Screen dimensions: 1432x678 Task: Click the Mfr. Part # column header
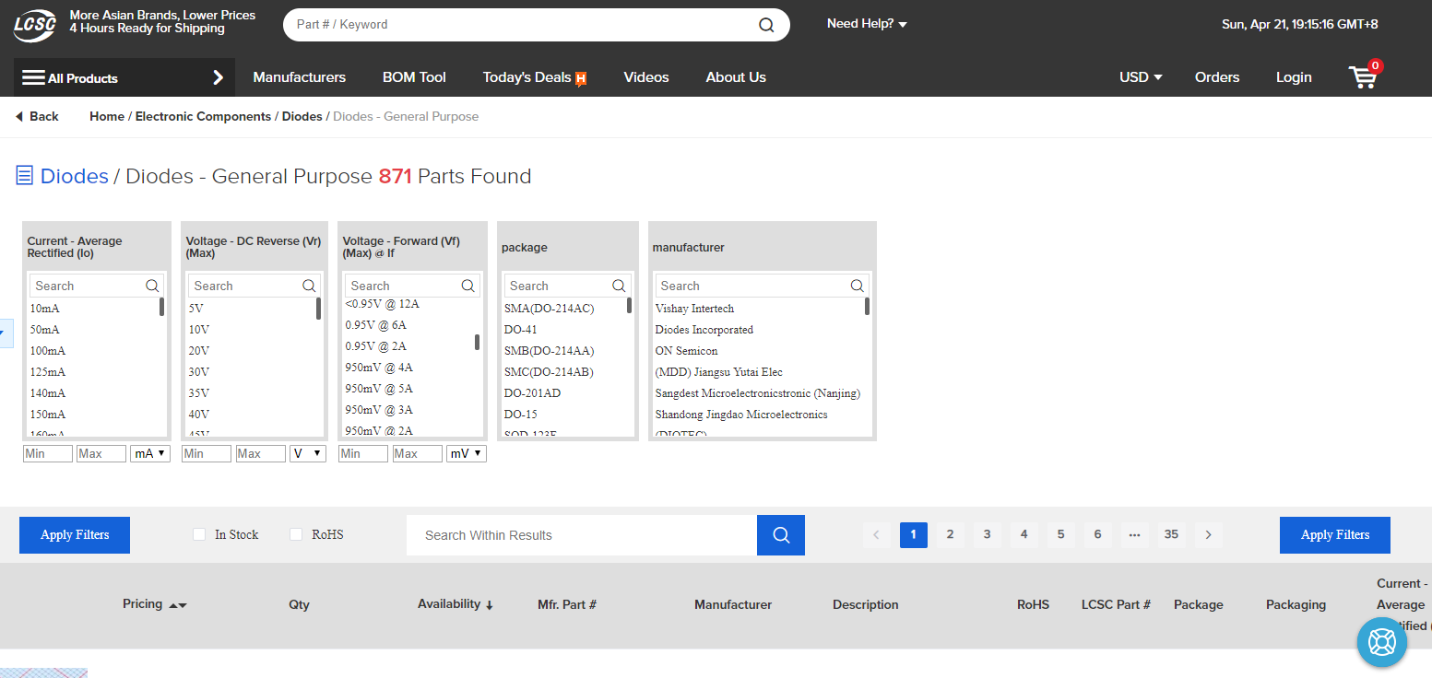[x=567, y=605]
